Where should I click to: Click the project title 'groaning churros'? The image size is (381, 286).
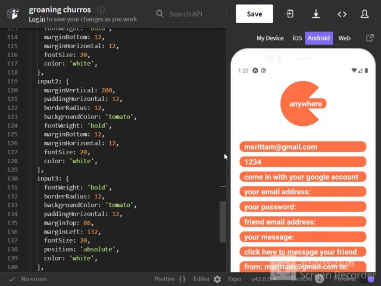point(60,10)
